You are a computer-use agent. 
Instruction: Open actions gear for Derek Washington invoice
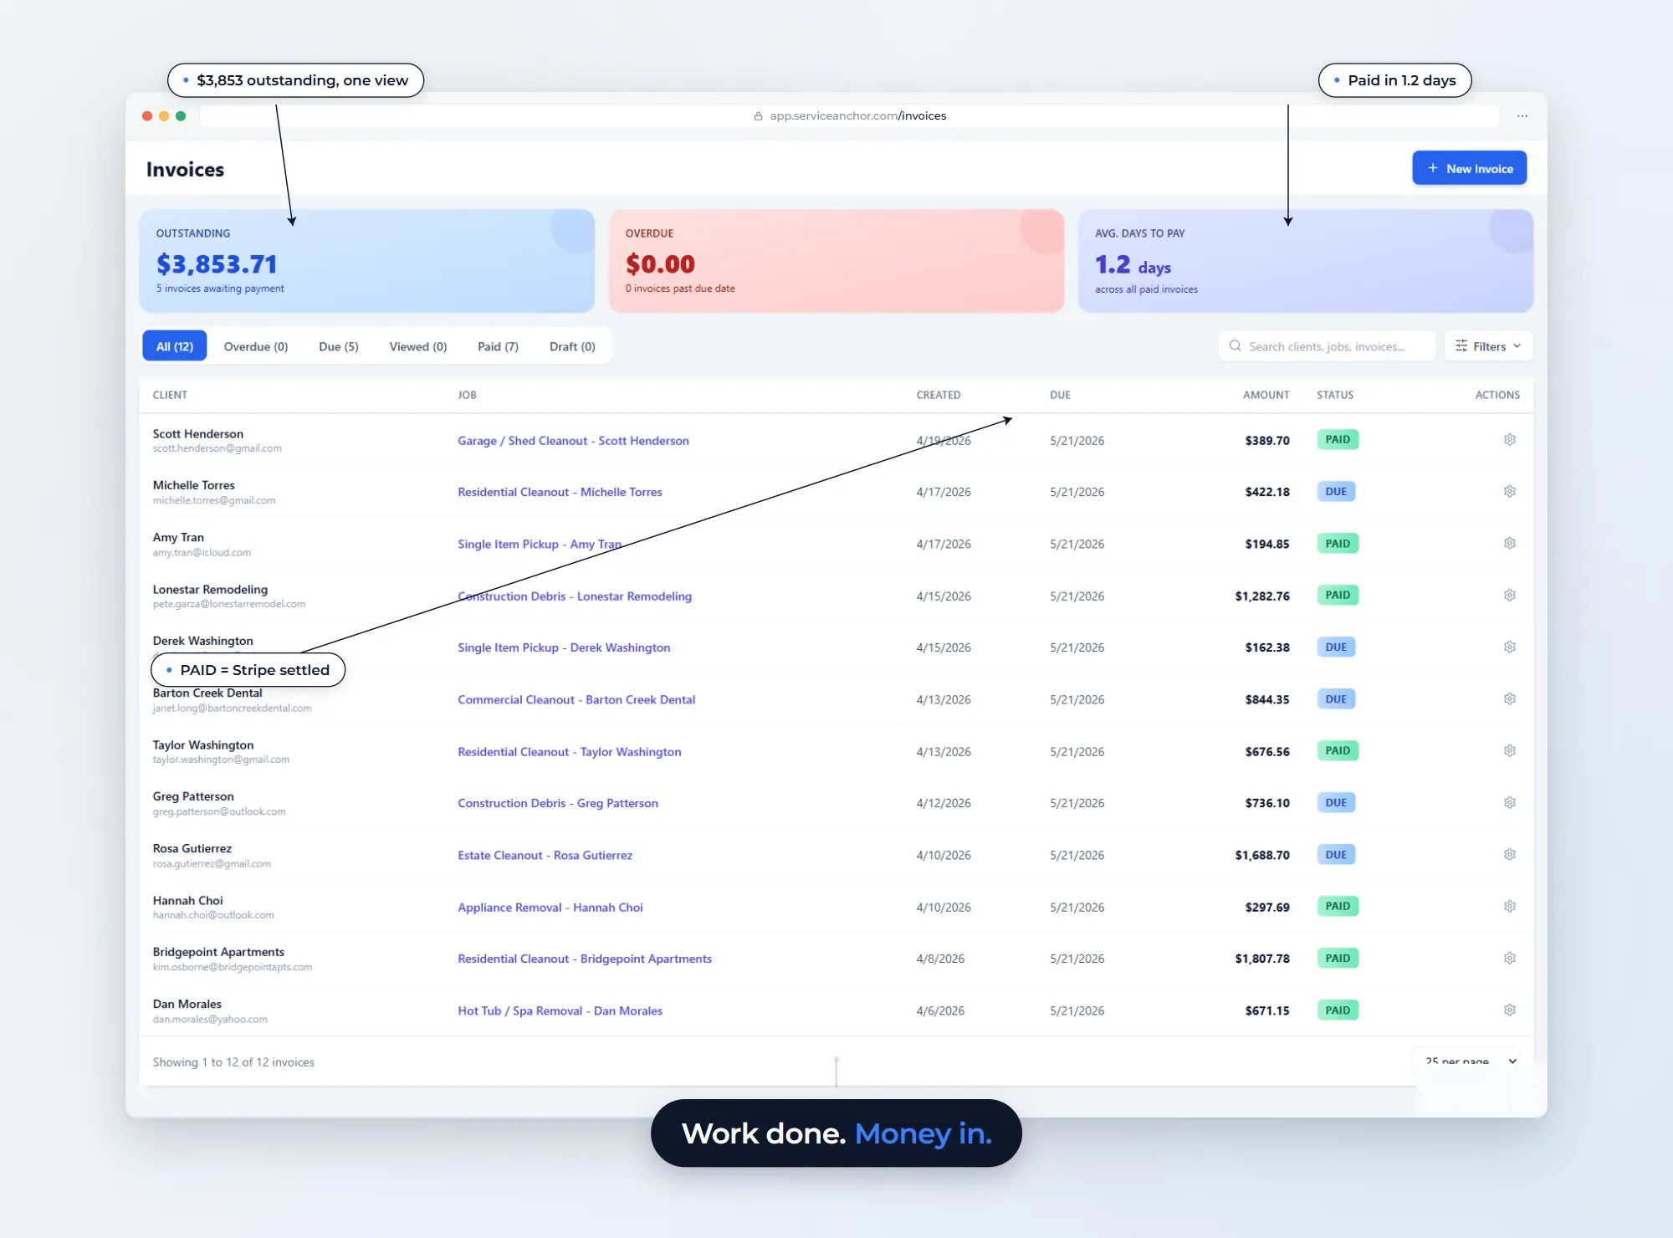coord(1509,647)
